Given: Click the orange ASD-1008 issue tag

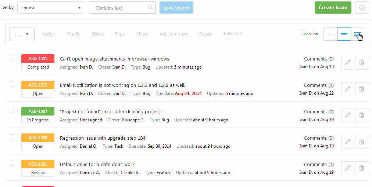Looking at the screenshot, I should (x=38, y=138).
